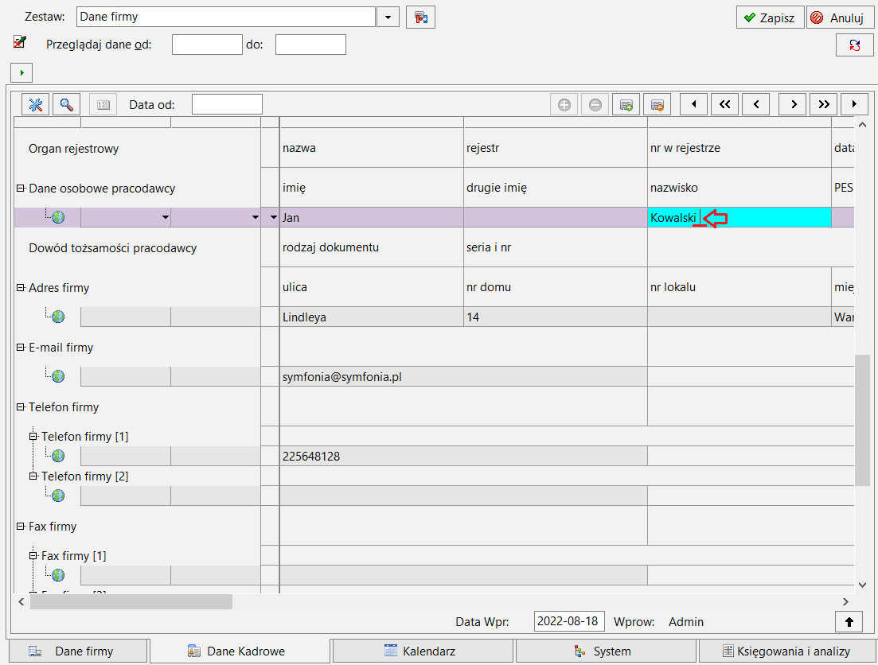Click the single left chevron previous button
This screenshot has width=878, height=665.
click(756, 104)
